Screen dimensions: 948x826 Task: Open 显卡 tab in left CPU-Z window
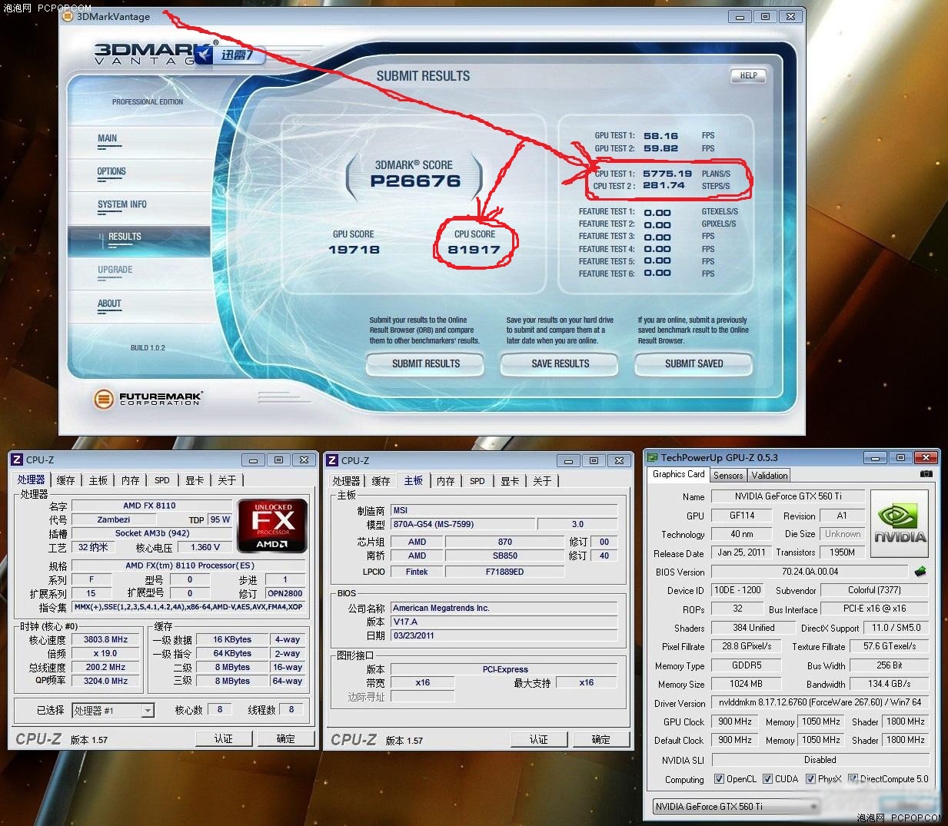click(195, 480)
